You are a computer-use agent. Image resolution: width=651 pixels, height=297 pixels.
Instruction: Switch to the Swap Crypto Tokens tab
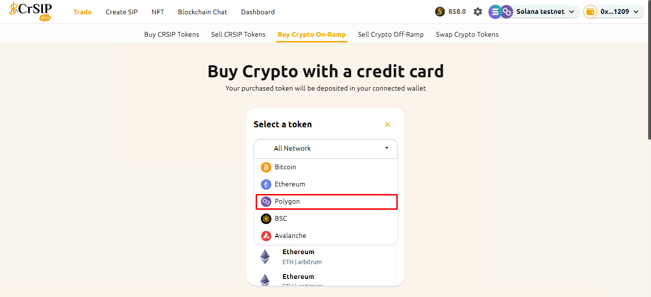click(x=467, y=34)
